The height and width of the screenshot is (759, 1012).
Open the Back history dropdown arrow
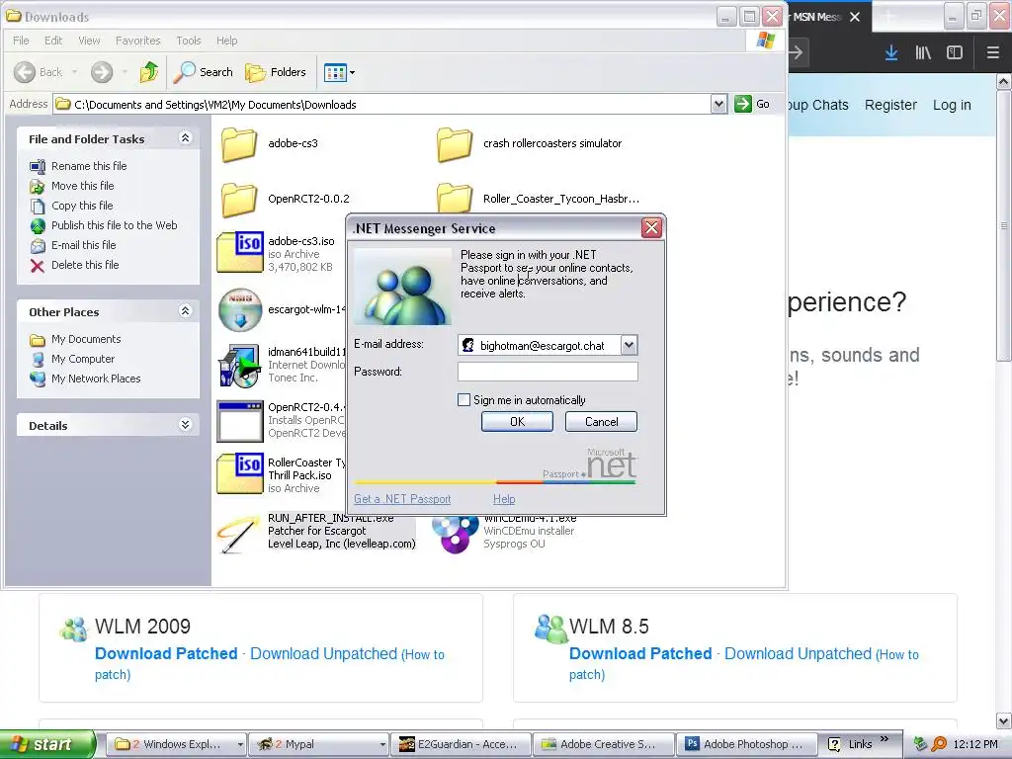coord(74,72)
